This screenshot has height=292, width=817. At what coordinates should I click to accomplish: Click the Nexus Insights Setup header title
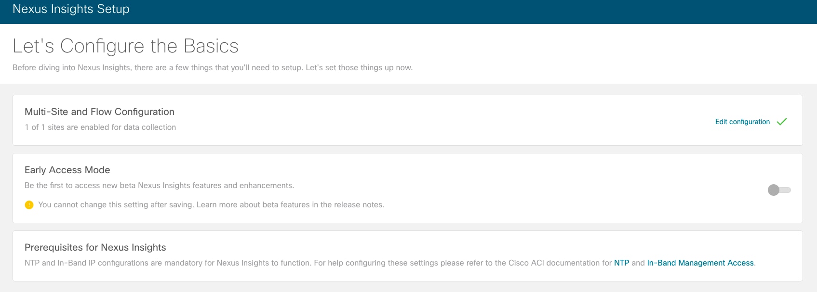(x=71, y=9)
